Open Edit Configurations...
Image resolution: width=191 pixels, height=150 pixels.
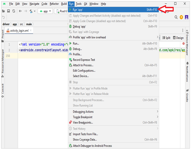114,71
